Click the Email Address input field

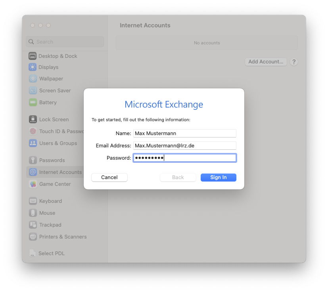(x=184, y=145)
